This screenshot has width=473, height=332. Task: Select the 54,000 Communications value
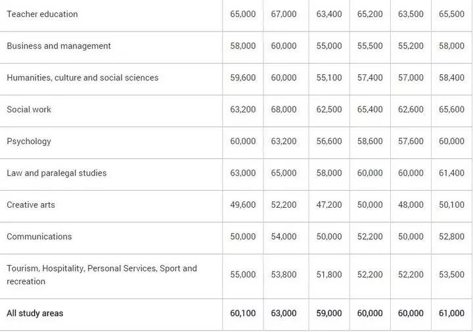pyautogui.click(x=284, y=237)
